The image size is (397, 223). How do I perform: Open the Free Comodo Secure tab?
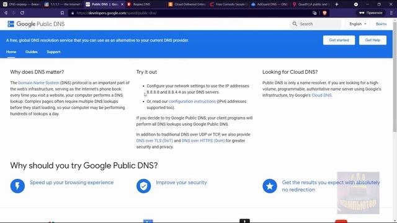pos(228,4)
